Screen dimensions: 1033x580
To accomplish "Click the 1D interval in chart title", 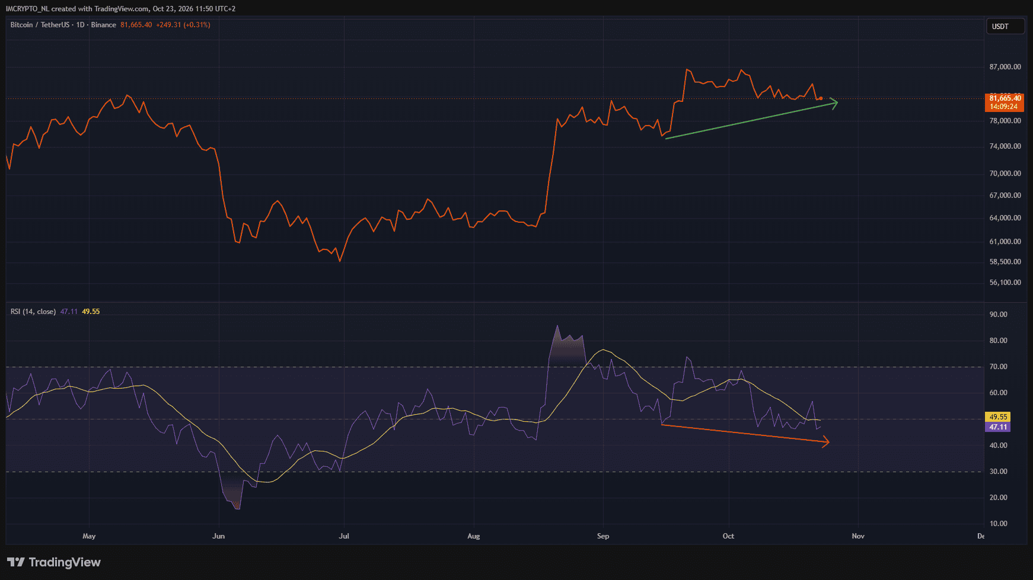I will click(81, 25).
